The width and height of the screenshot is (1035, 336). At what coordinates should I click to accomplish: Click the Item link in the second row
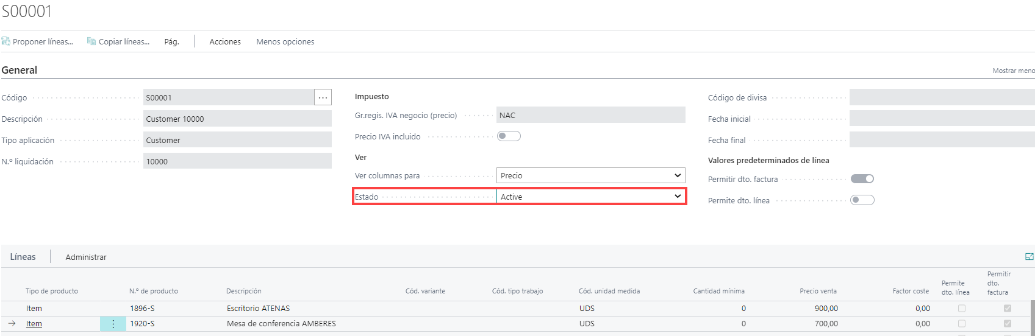coord(34,324)
